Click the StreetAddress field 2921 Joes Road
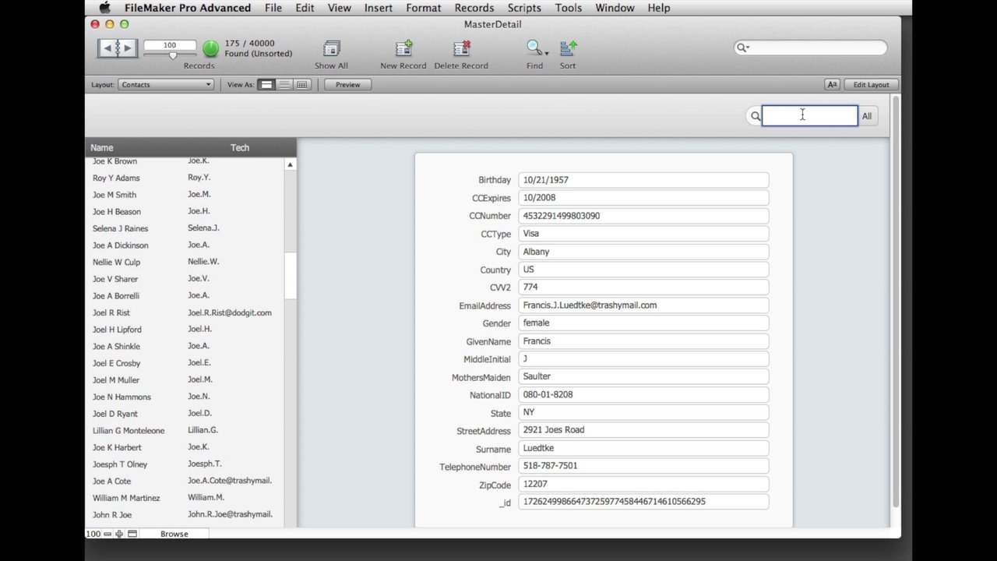Screen dimensions: 997x561 tap(643, 430)
